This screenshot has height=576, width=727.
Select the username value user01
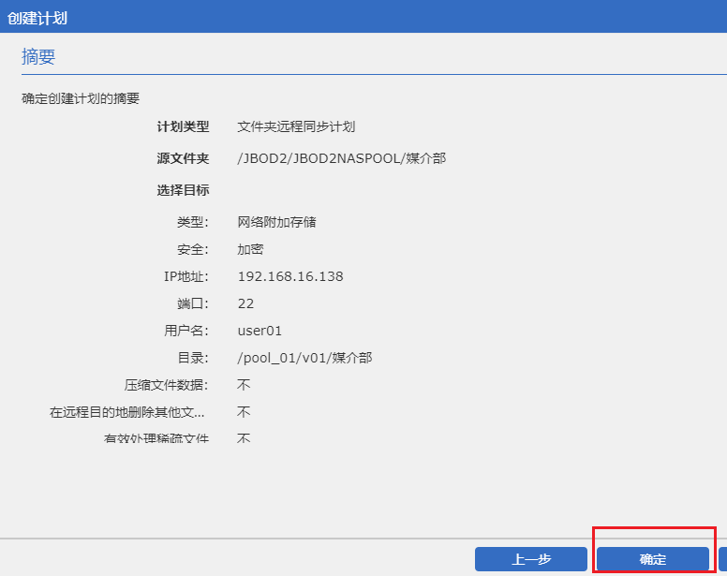pyautogui.click(x=260, y=331)
